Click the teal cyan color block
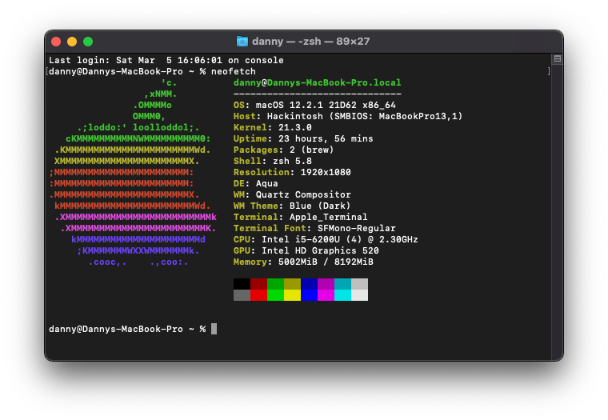The width and height of the screenshot is (608, 420). (342, 284)
